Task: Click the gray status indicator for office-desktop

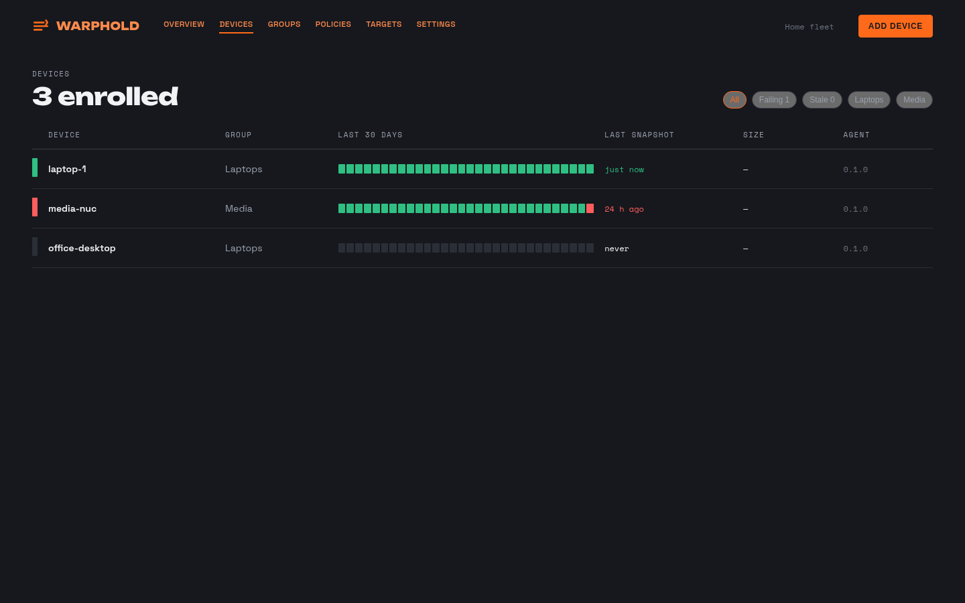Action: click(35, 247)
